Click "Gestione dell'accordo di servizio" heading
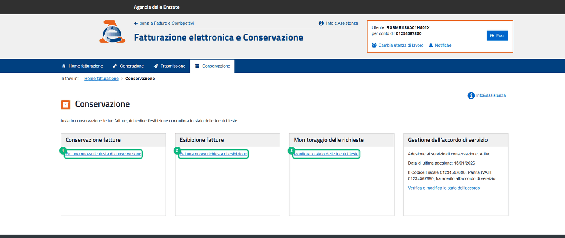Image resolution: width=565 pixels, height=238 pixels. (x=448, y=140)
